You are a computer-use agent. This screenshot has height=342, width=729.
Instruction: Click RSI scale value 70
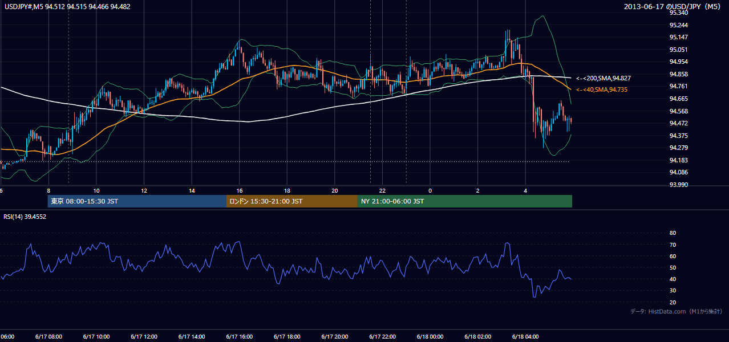pos(673,245)
